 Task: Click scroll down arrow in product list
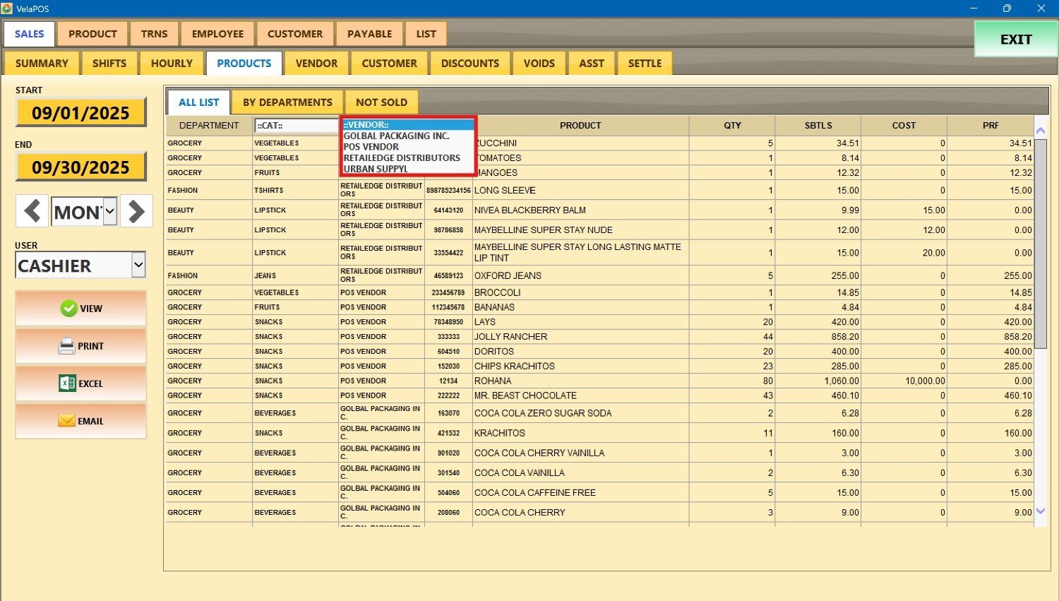[1040, 512]
